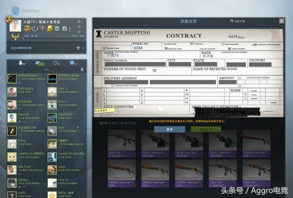Screen dimensions: 293x198
Task: Open the community market link in contract header
Action: point(238,21)
